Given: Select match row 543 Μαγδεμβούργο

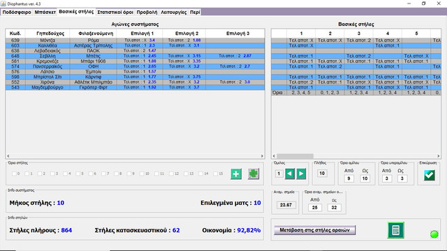Looking at the screenshot, I should [x=135, y=87].
